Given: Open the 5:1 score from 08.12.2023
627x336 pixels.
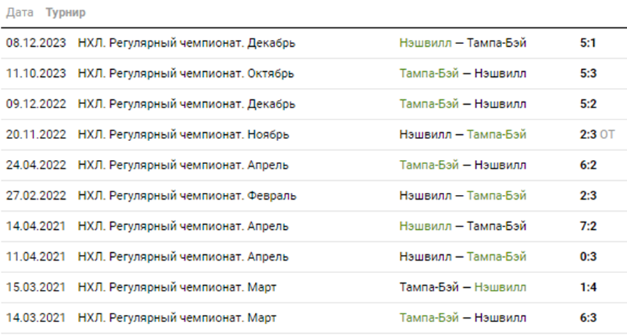Looking at the screenshot, I should point(588,43).
